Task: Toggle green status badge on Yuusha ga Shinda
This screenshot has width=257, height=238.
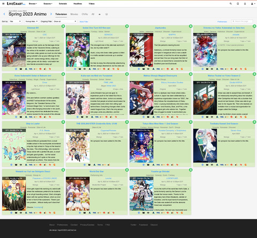Action: [191, 170]
